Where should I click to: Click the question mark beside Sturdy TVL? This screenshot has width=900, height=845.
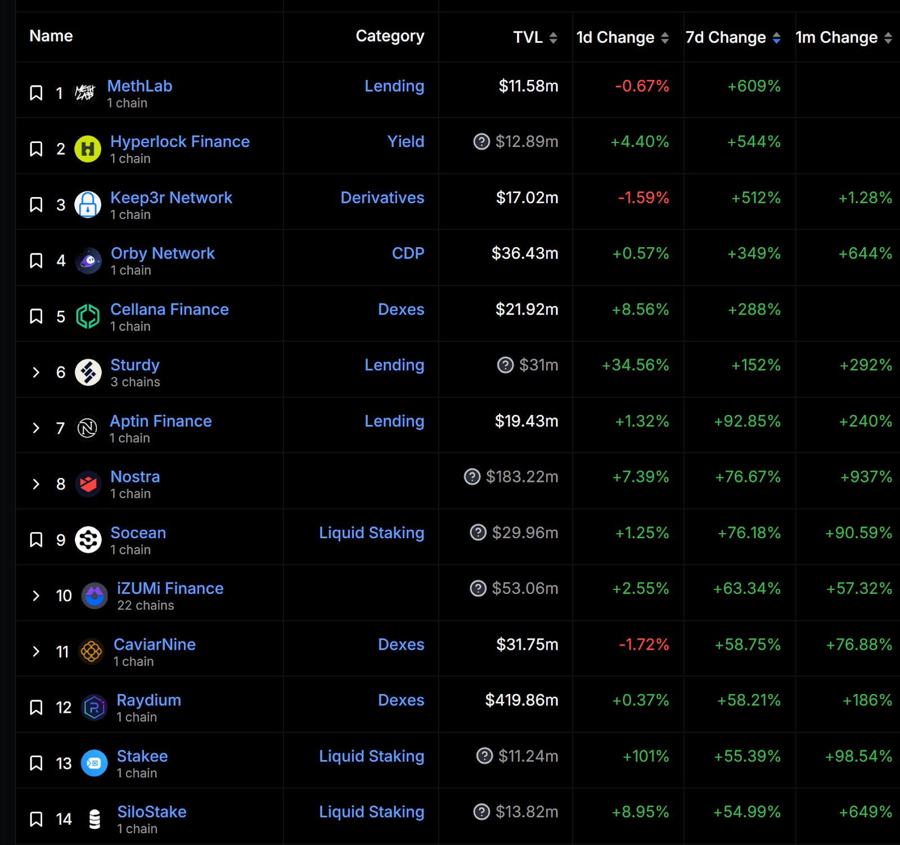506,365
